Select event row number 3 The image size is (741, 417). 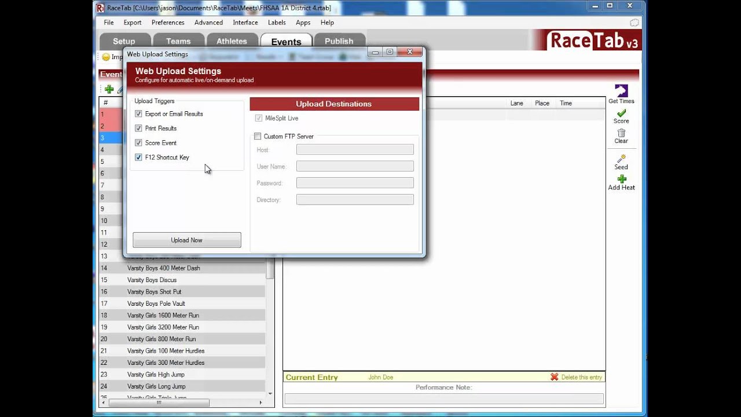pos(111,138)
